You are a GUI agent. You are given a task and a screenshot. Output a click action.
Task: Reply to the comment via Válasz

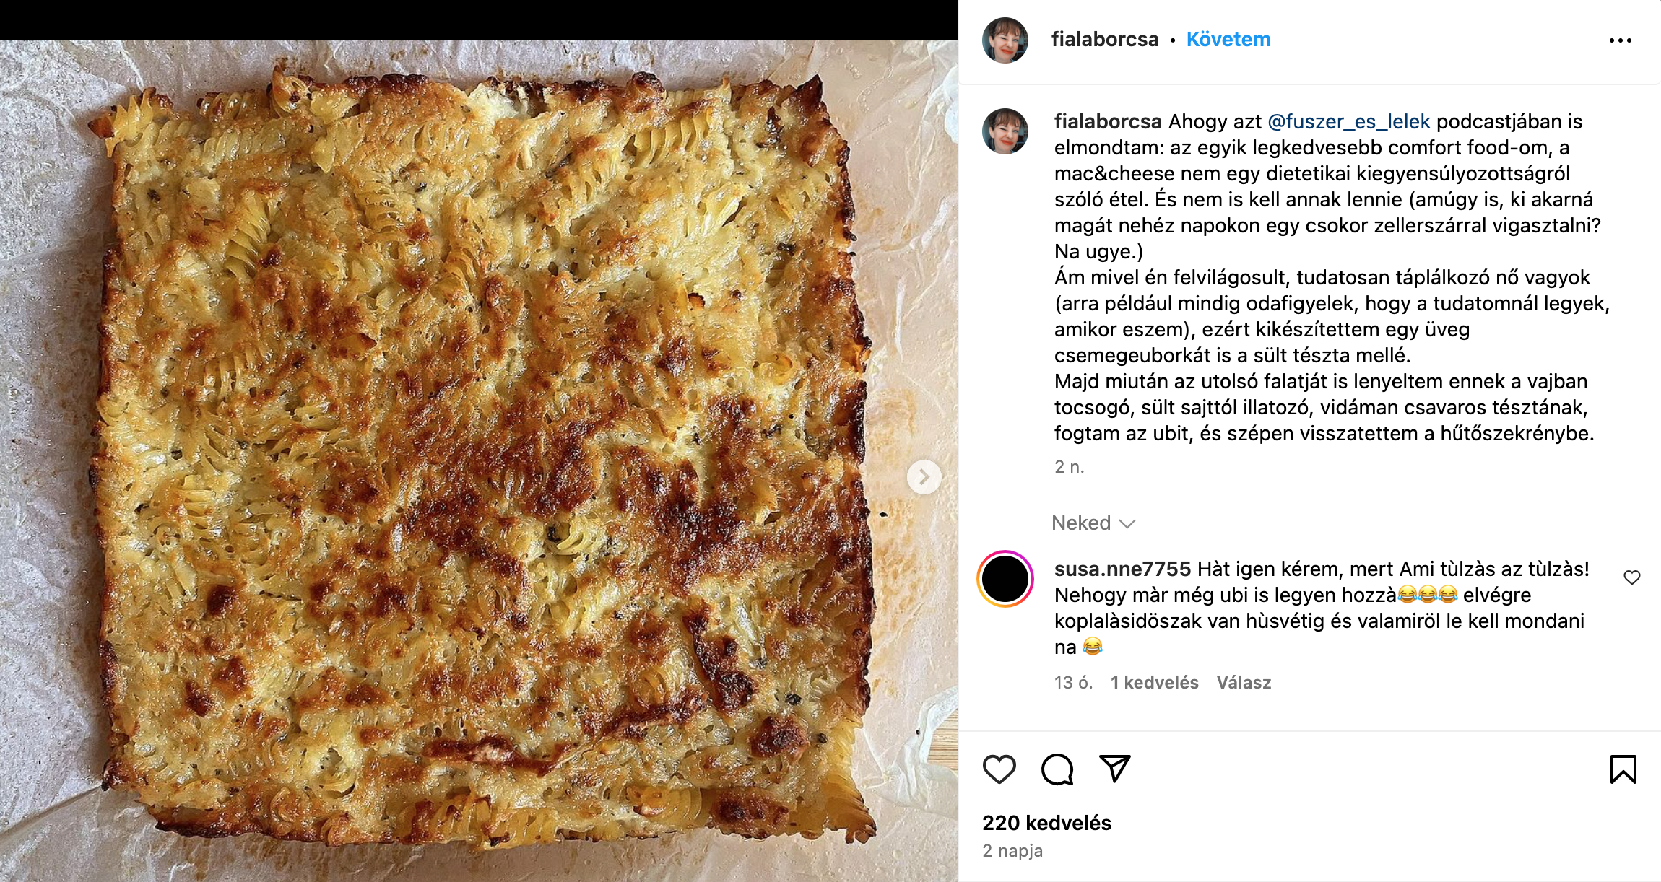1244,683
